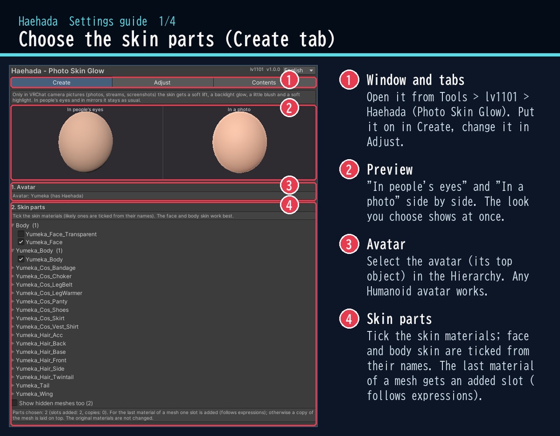Open the Contents tab

(x=264, y=83)
